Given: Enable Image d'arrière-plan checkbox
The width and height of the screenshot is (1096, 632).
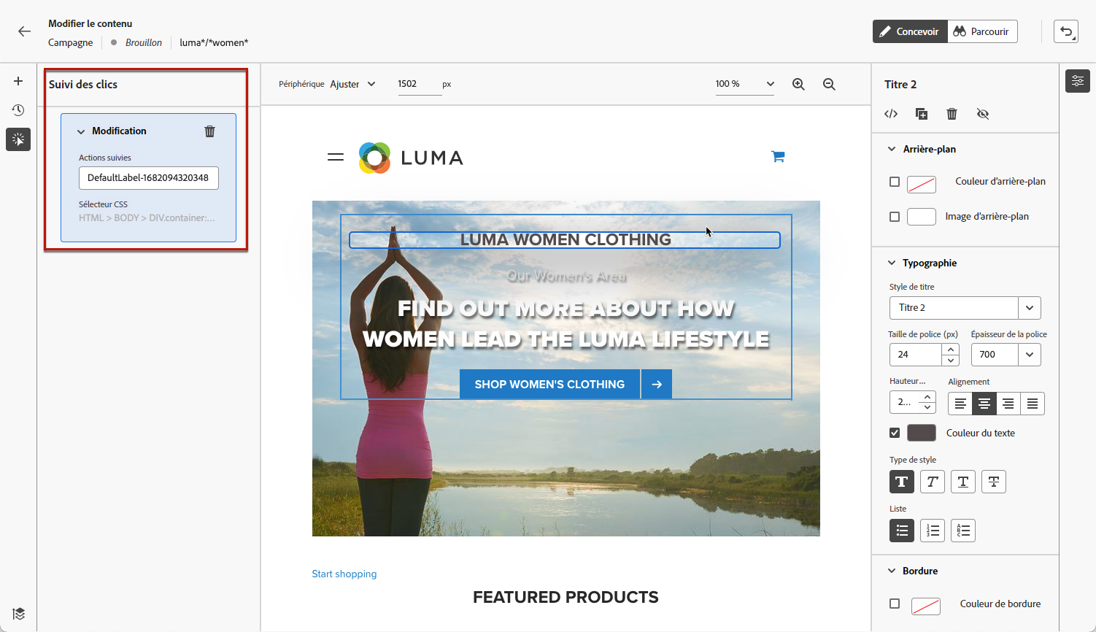Looking at the screenshot, I should 895,217.
